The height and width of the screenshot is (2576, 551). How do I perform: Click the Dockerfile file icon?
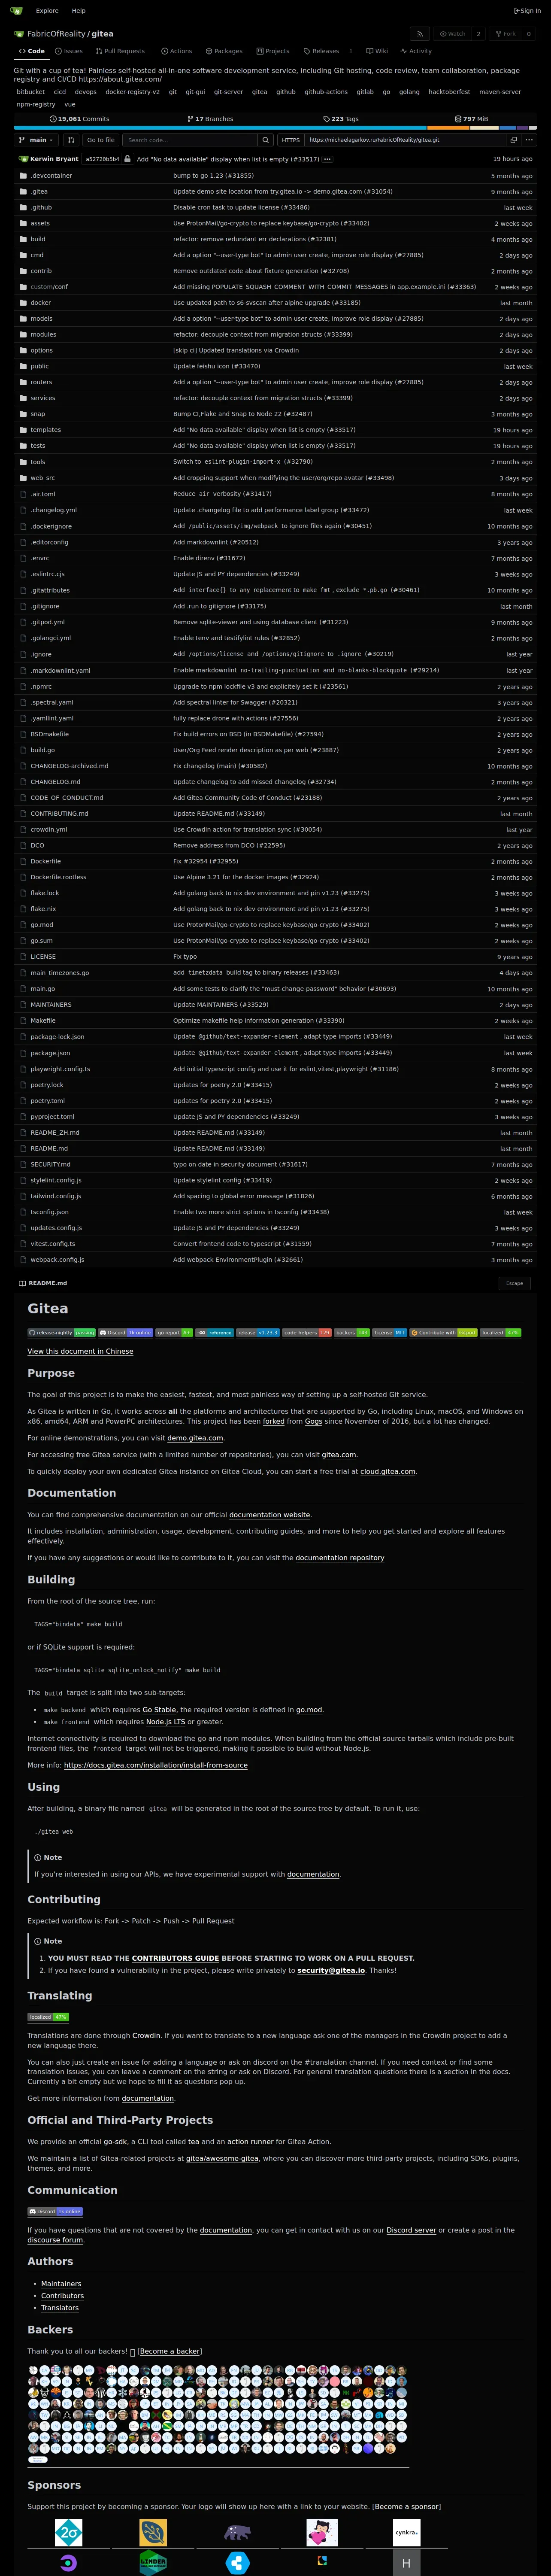(x=23, y=861)
